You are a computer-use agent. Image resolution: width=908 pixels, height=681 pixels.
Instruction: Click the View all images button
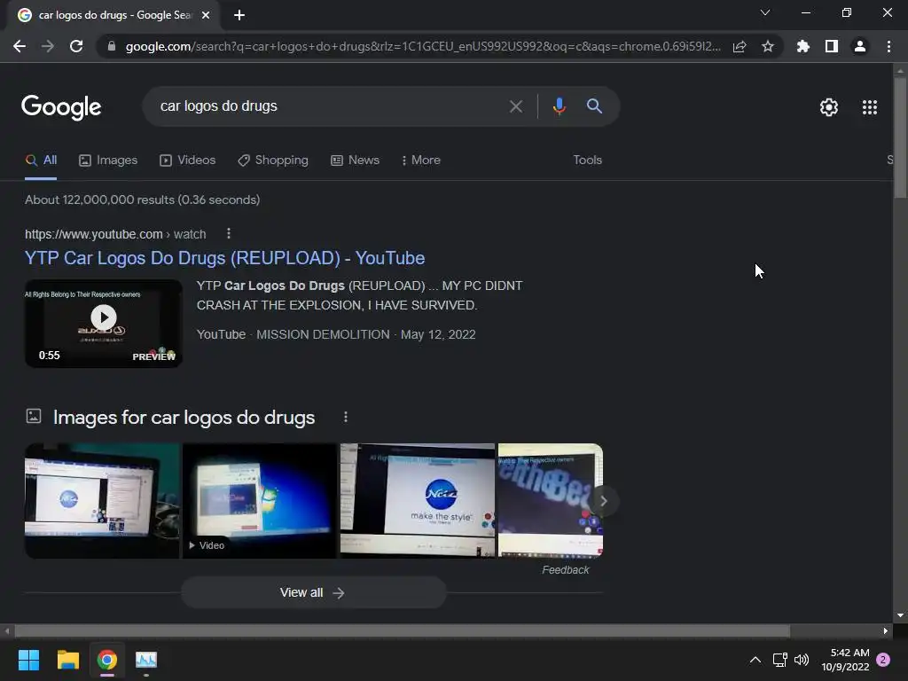pos(313,593)
